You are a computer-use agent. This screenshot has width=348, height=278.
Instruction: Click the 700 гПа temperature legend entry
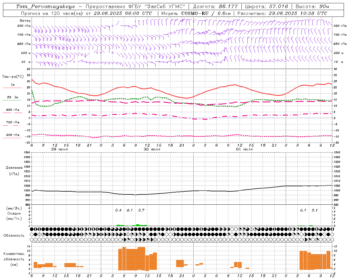13,122
